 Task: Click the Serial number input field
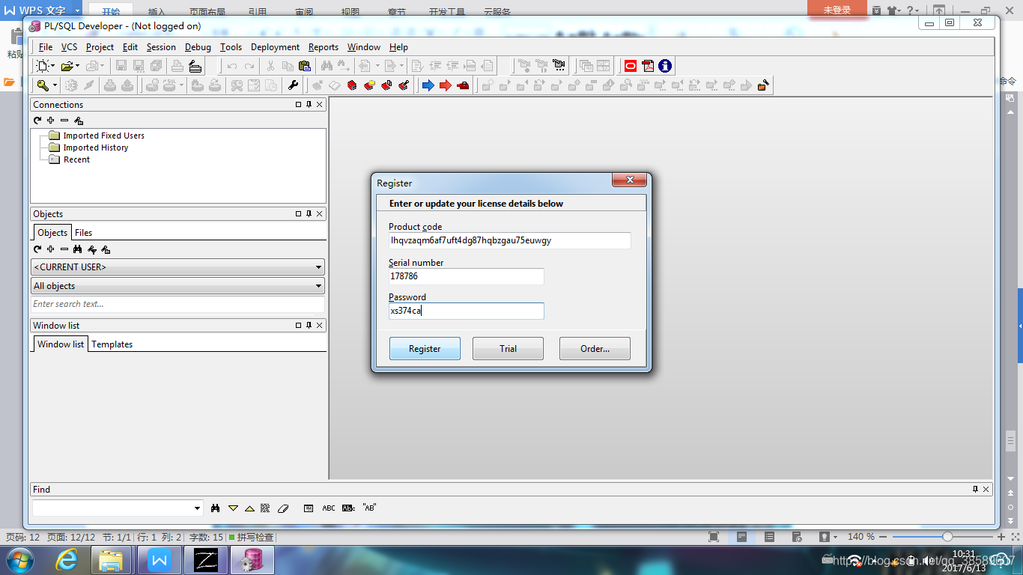(x=466, y=276)
